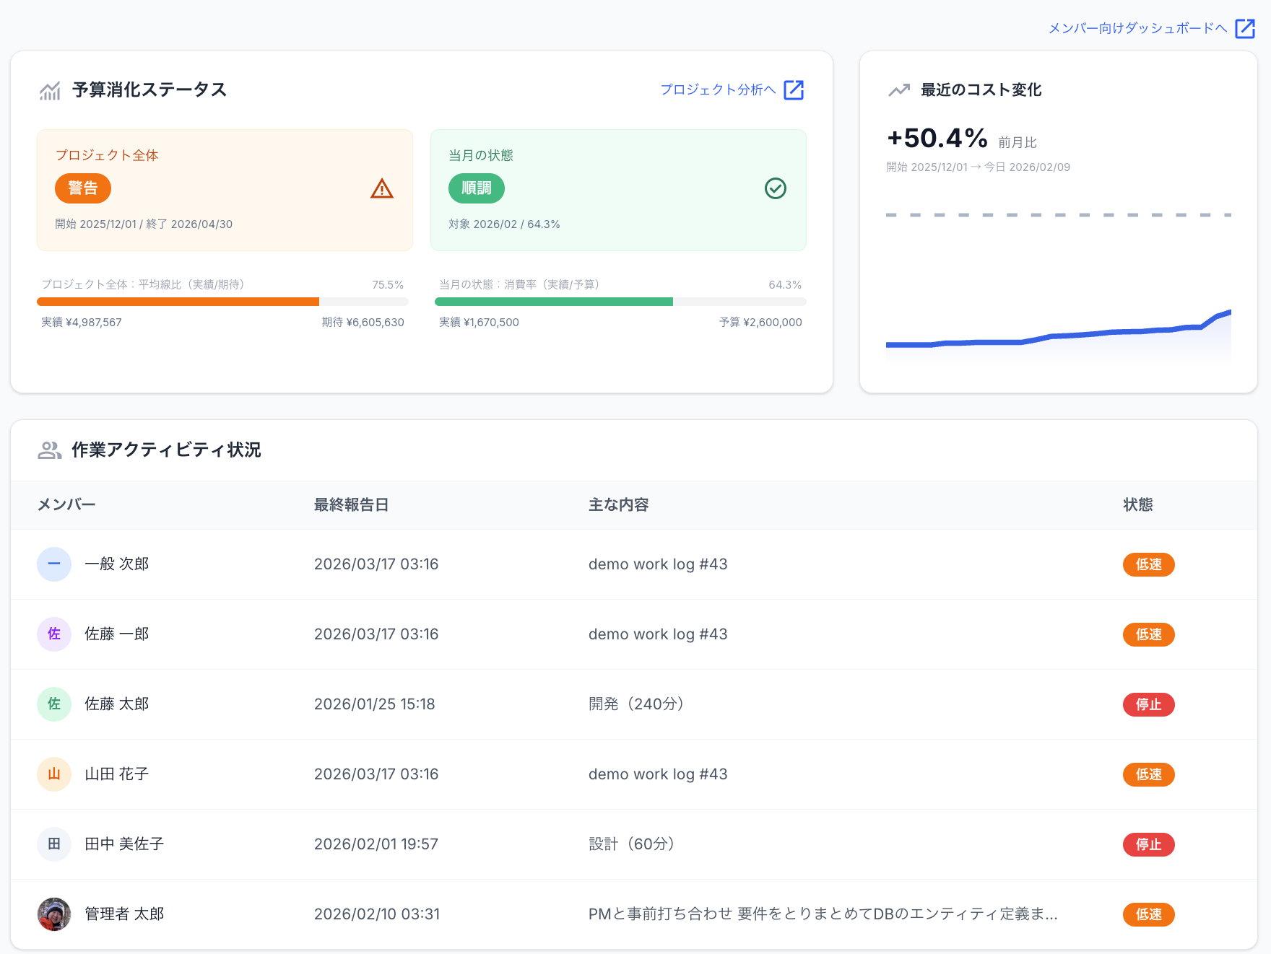Image resolution: width=1271 pixels, height=954 pixels.
Task: Toggle the 警告 status badge
Action: [83, 188]
